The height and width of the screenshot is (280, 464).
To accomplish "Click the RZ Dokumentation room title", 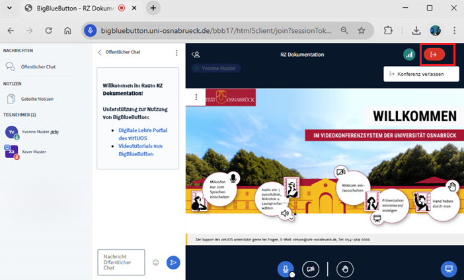I will click(x=302, y=54).
